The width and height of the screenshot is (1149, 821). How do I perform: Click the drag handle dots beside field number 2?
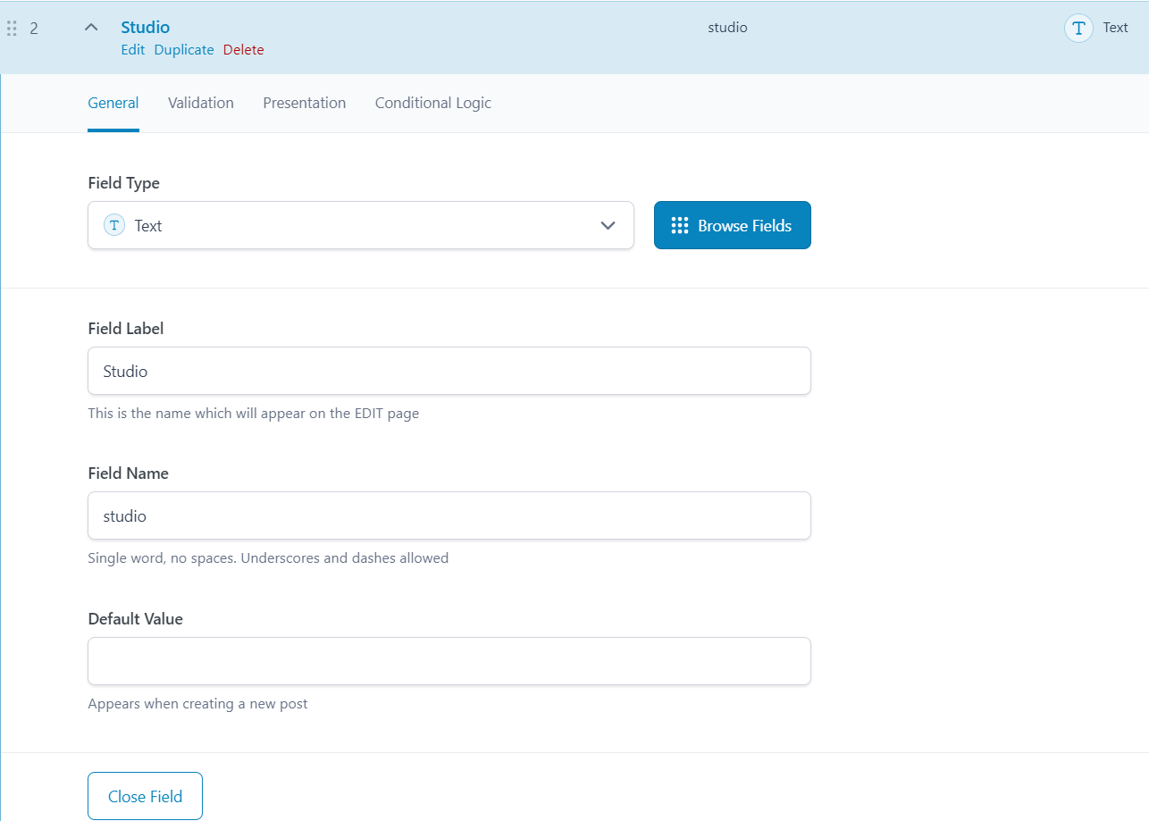[x=12, y=28]
